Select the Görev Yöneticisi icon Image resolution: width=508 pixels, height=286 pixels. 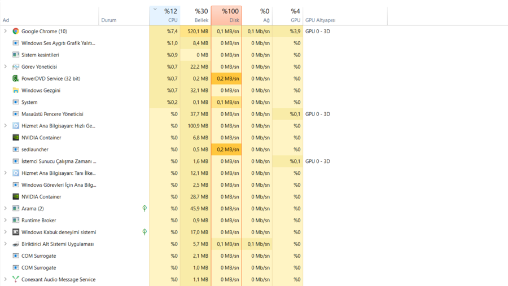(16, 67)
